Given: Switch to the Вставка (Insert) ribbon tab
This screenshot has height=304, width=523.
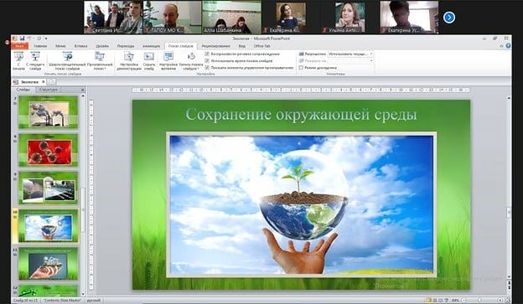Looking at the screenshot, I should [80, 46].
